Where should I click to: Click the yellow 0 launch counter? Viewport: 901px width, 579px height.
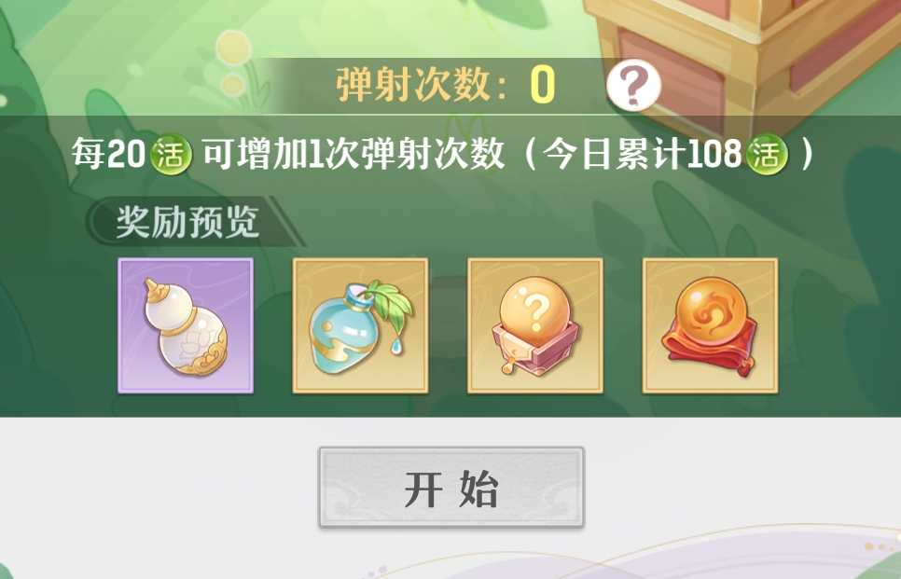click(x=543, y=85)
